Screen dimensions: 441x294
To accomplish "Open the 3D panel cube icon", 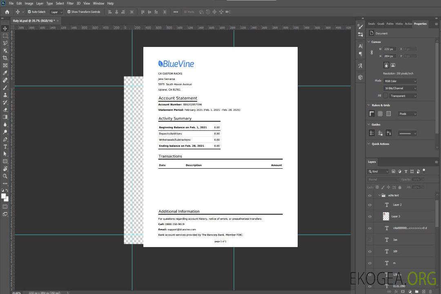I will 360,77.
